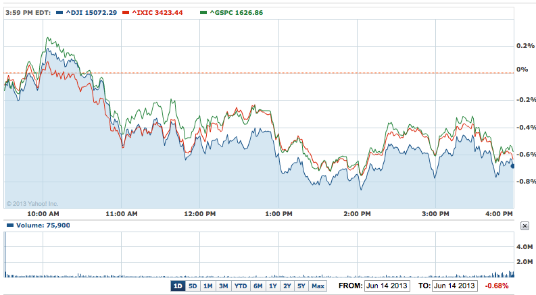
Task: Click the TO date input field
Action: coord(455,286)
